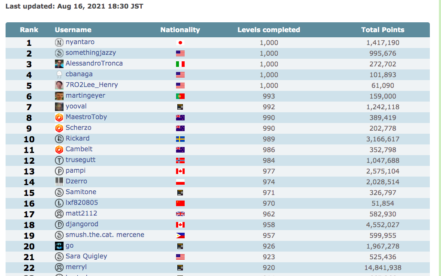The width and height of the screenshot is (441, 276).
Task: Select the 14,841,938 points value for merryl
Action: point(383,268)
